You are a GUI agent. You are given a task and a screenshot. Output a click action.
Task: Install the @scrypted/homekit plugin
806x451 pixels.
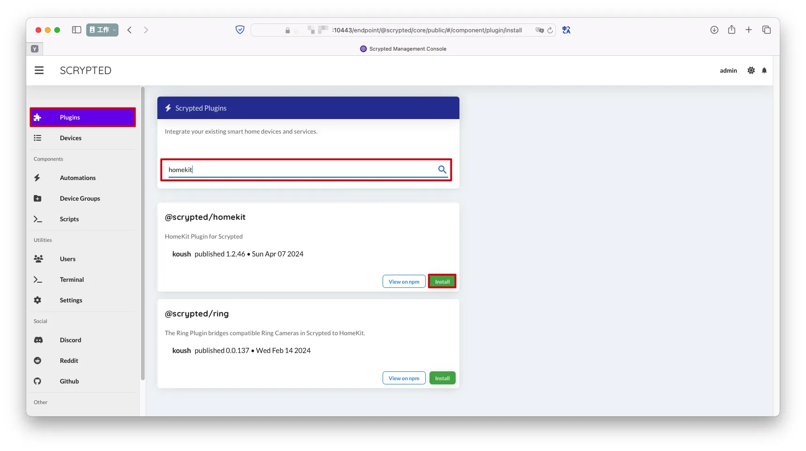pyautogui.click(x=442, y=281)
